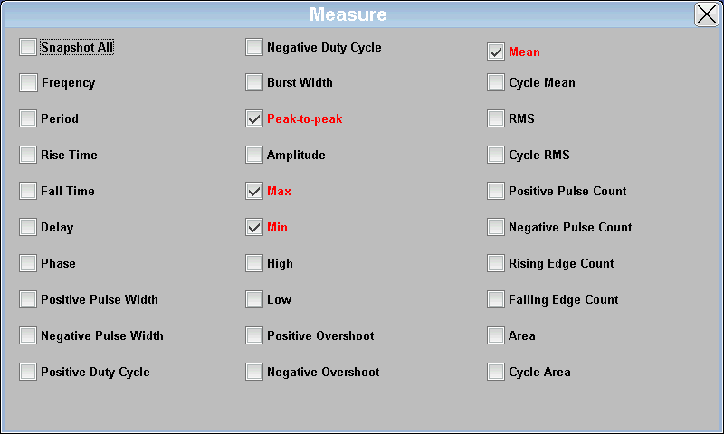
Task: Enable Burst Width measurement
Action: tap(254, 82)
